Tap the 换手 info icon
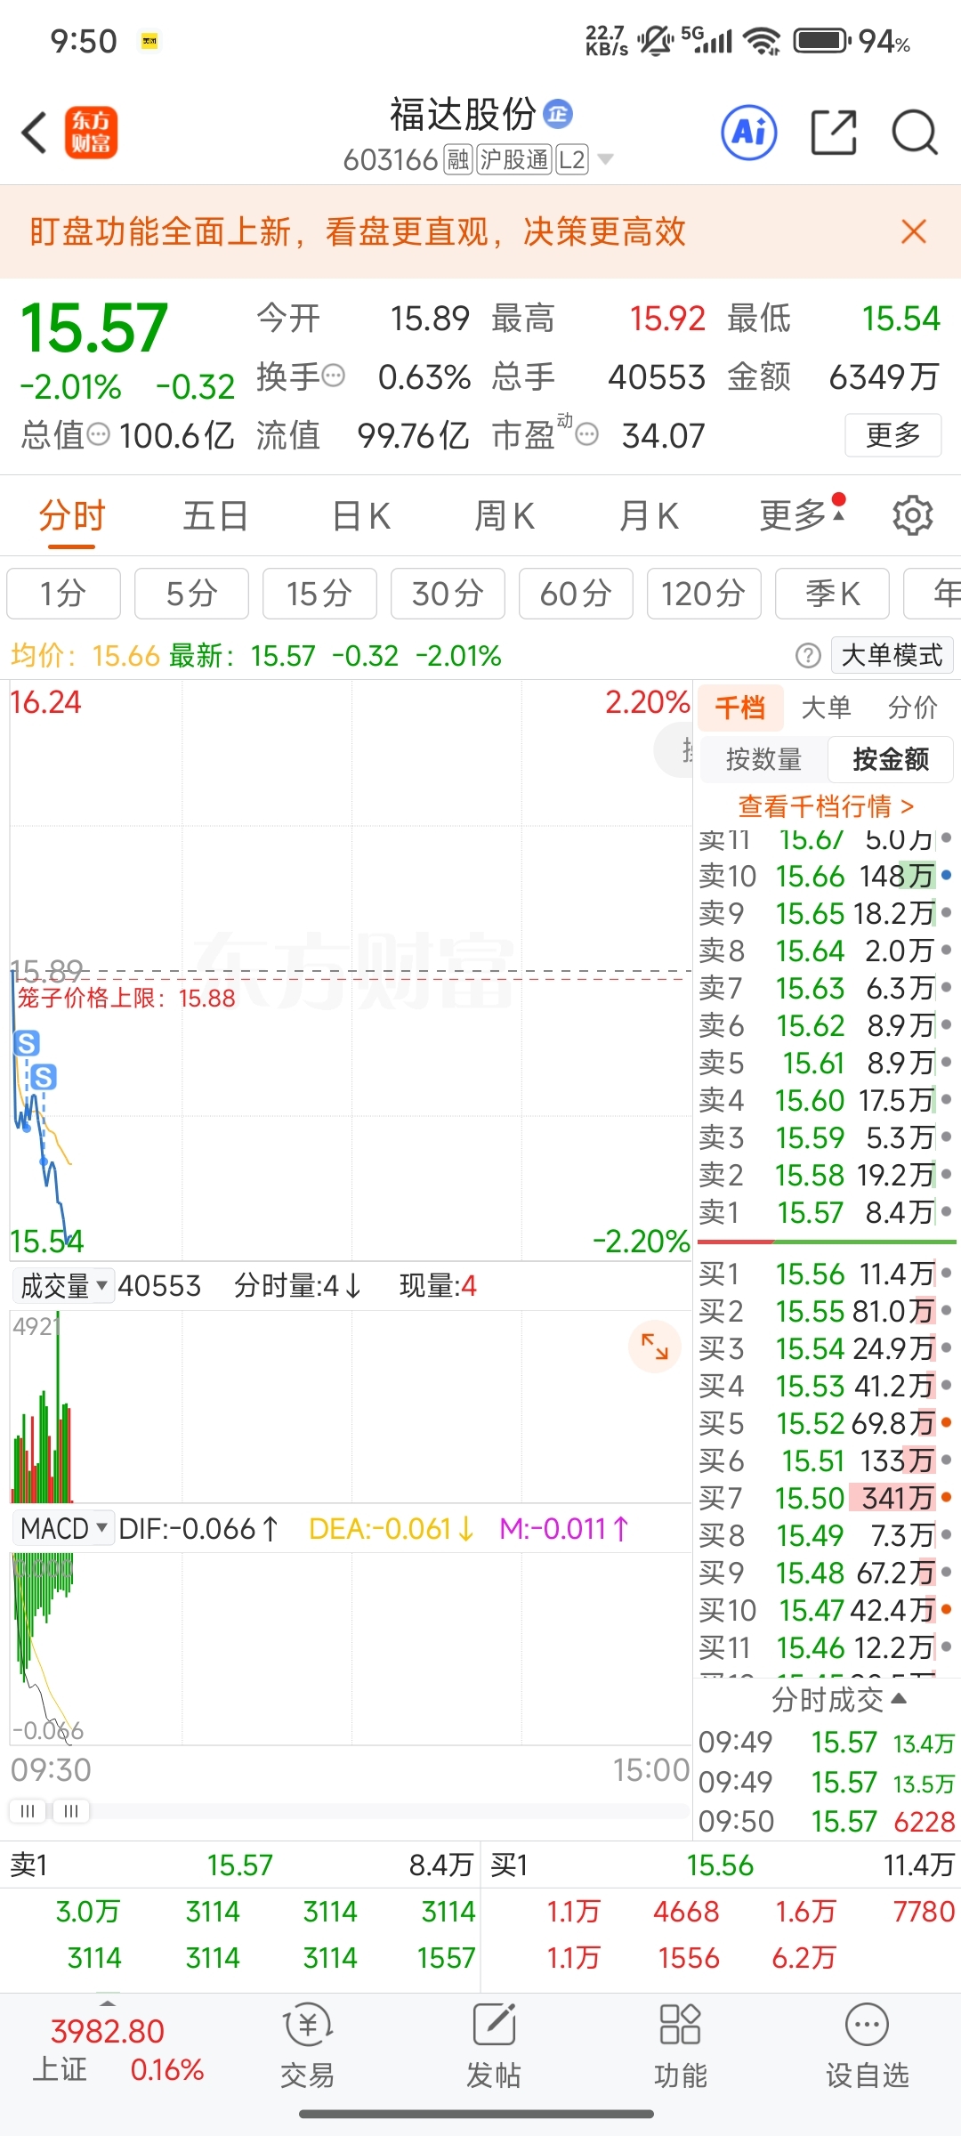961x2136 pixels. tap(334, 376)
